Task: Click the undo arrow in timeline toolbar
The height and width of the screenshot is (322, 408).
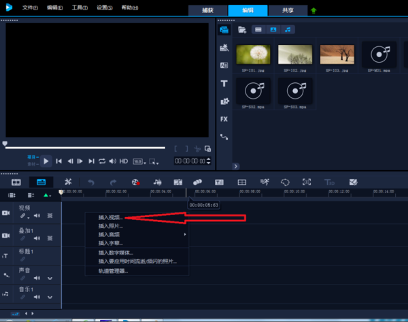Action: point(91,182)
